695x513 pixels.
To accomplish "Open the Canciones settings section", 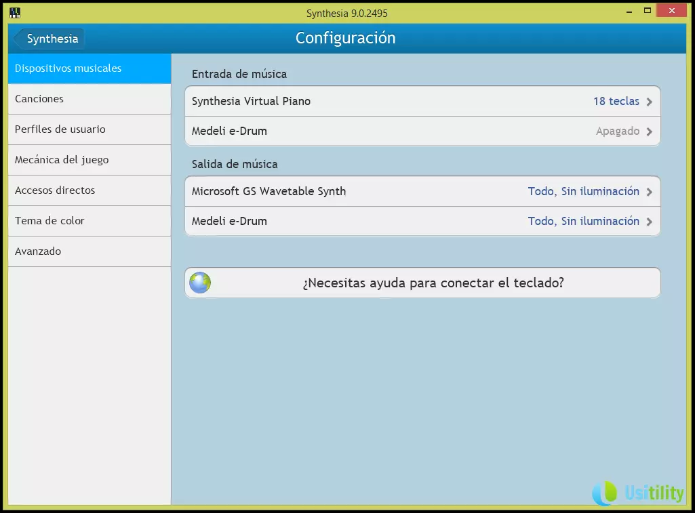I will click(89, 99).
